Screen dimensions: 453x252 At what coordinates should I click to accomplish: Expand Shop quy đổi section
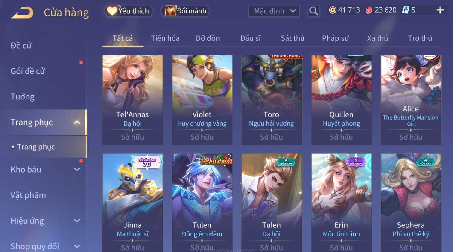pos(77,246)
